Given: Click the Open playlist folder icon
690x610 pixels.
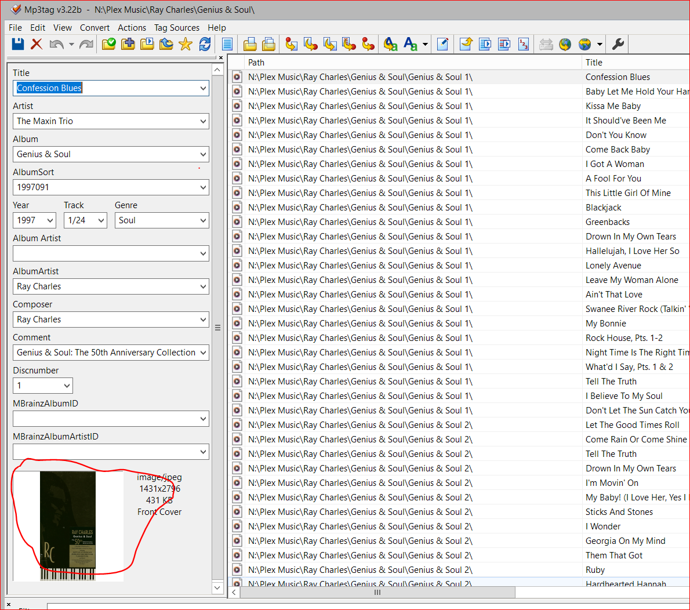Looking at the screenshot, I should pyautogui.click(x=147, y=44).
